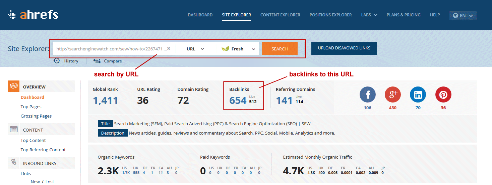Clear the URL field with the x icon
Image resolution: width=492 pixels, height=185 pixels.
[169, 48]
